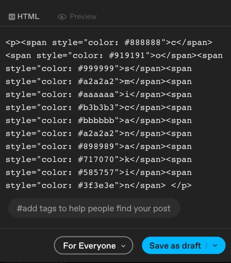Open the arrow menu beside Save as draft
Image resolution: width=231 pixels, height=263 pixels.
click(215, 245)
